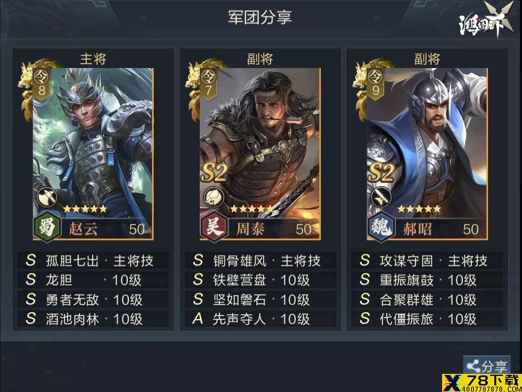Viewport: 522px width, 392px height.
Task: Select the 合聚群雄 skill row
Action: pos(427,299)
